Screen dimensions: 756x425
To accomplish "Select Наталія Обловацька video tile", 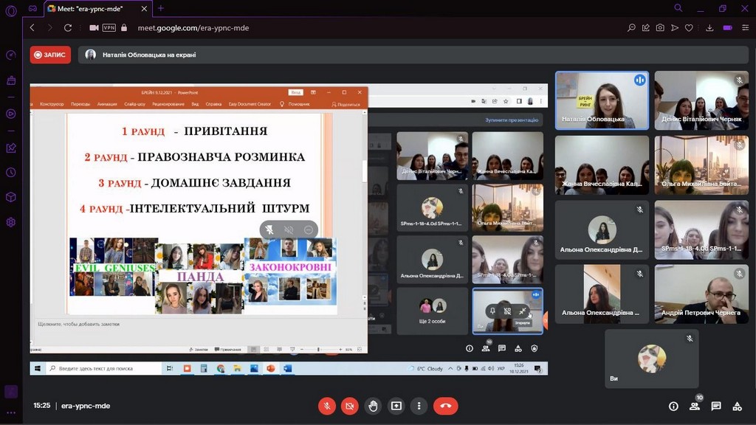I will tap(602, 100).
